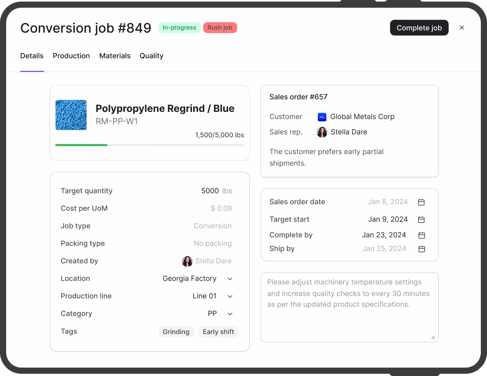Expand the Category dropdown showing PP
Image resolution: width=487 pixels, height=376 pixels.
[x=230, y=313]
